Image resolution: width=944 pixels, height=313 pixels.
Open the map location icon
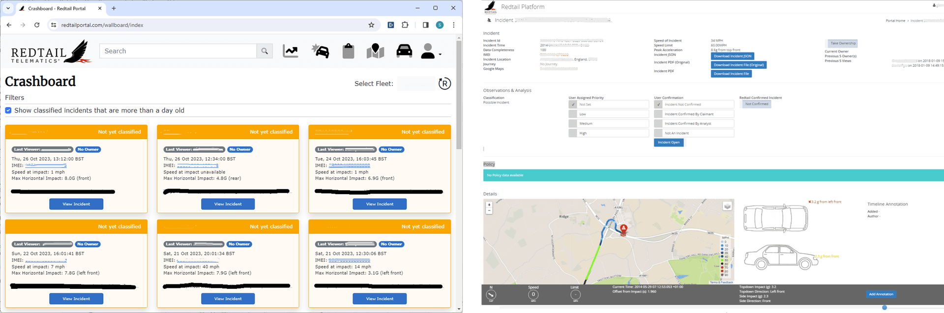tap(375, 51)
